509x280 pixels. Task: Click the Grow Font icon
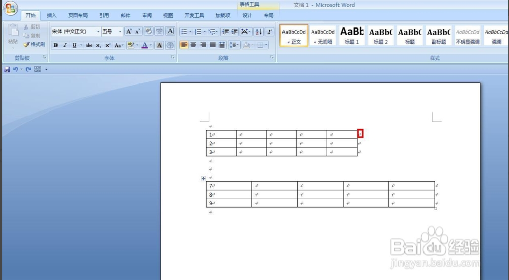point(129,31)
